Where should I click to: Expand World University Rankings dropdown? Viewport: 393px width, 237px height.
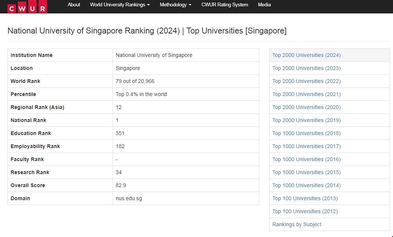coord(120,5)
